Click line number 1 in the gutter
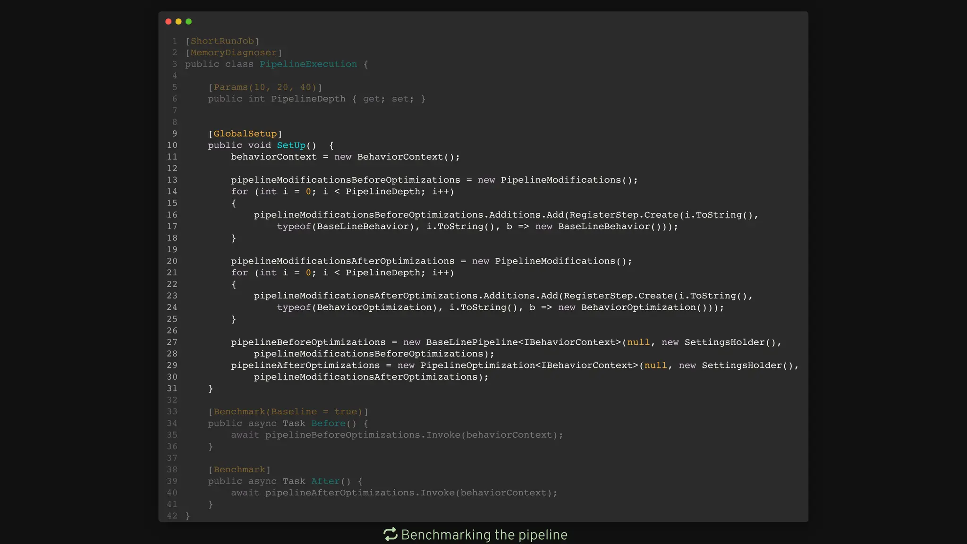The width and height of the screenshot is (967, 544). tap(175, 41)
